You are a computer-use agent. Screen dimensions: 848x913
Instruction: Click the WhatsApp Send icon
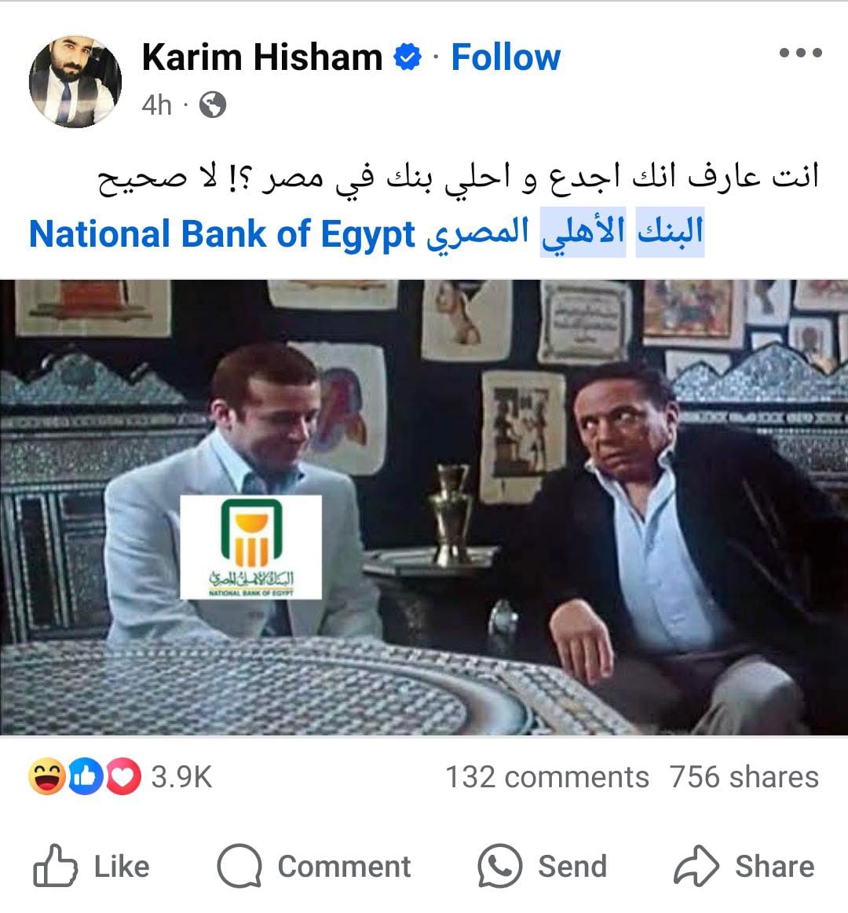click(x=499, y=866)
